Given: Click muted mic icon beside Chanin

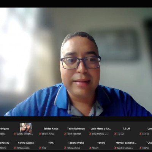Looking at the screenshot, I should (x=141, y=148).
